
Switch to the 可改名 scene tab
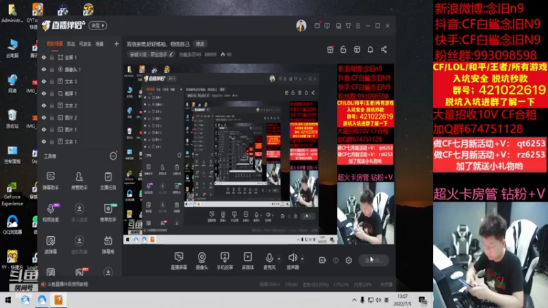click(x=85, y=44)
